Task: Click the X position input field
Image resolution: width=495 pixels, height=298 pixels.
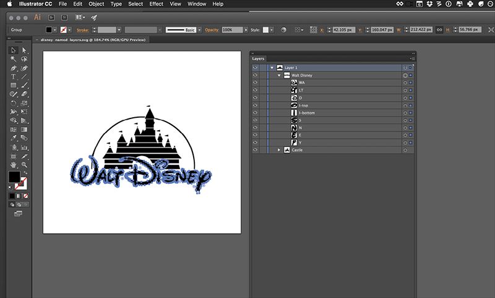Action: pyautogui.click(x=345, y=30)
